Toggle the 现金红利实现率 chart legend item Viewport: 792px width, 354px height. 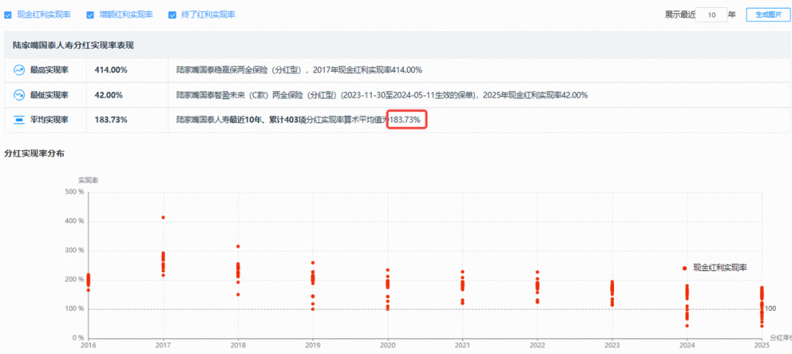pos(714,268)
